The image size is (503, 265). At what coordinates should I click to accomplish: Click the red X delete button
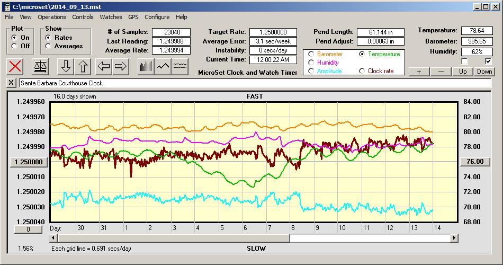tap(15, 66)
